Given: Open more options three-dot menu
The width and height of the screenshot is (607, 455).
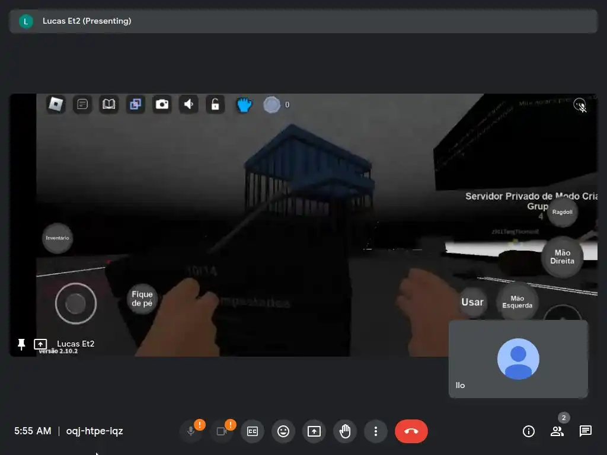Looking at the screenshot, I should 375,431.
